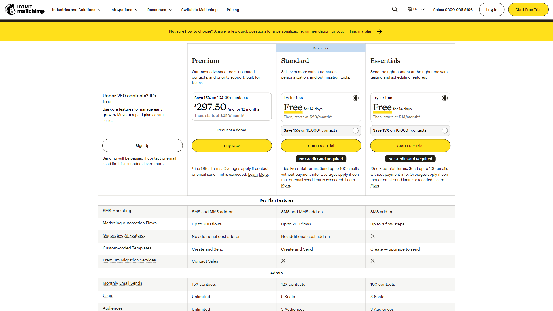Open Overages link under Standard plan
This screenshot has width=553, height=311.
329,175
